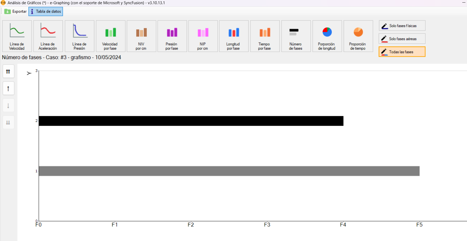Show Longitud por fase chart

click(234, 36)
